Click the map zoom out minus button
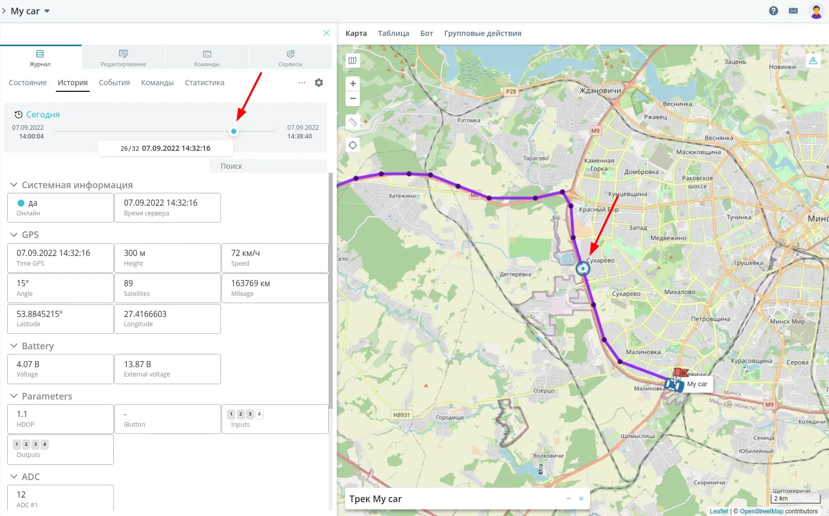This screenshot has height=516, width=829. [x=353, y=98]
